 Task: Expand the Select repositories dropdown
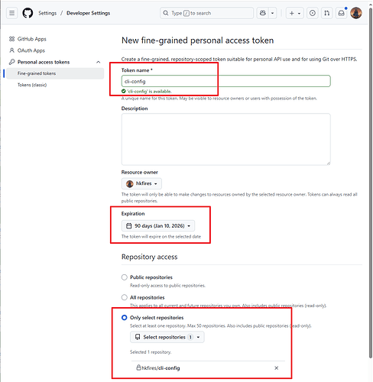(x=167, y=337)
